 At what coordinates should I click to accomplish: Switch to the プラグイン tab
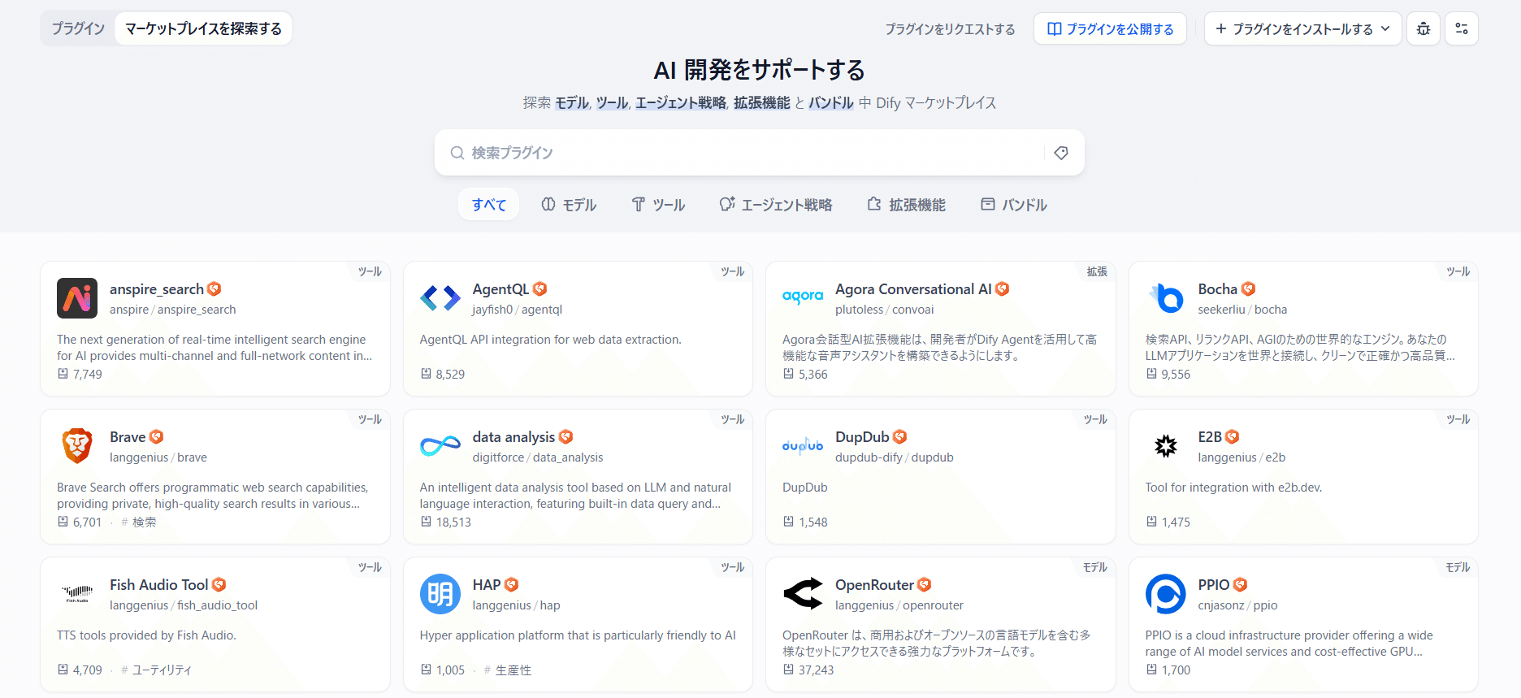(x=78, y=28)
